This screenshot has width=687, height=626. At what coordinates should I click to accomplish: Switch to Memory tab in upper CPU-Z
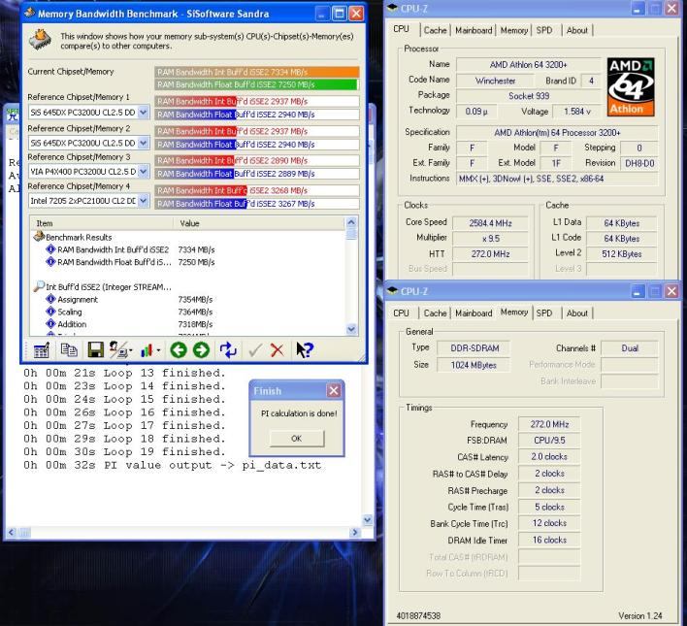coord(514,30)
